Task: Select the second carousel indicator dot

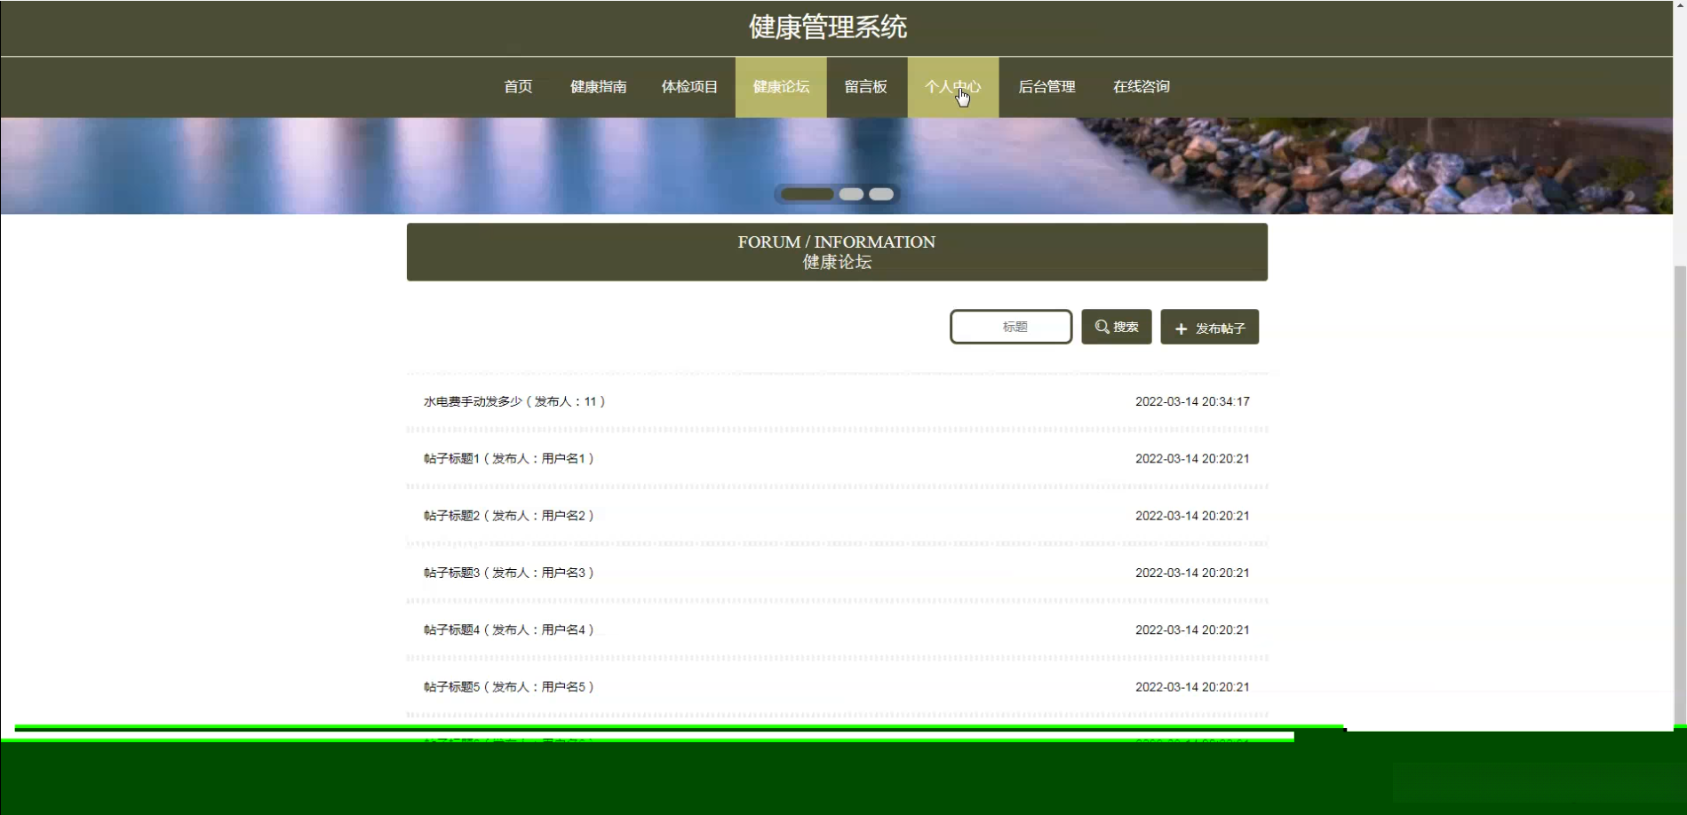Action: click(851, 194)
